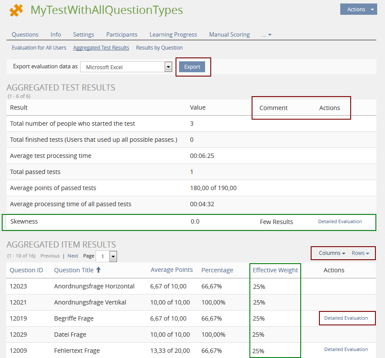
Task: Sort by Effective Weight column header
Action: pyautogui.click(x=275, y=270)
